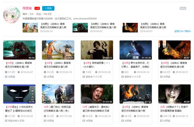This screenshot has height=127, width=194.
Task: Click the featured thumbnail of the 第九期 video
Action: click(x=30, y=28)
